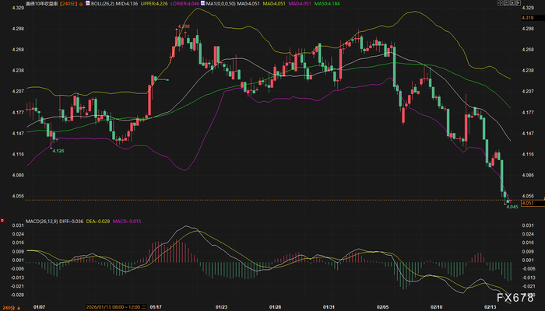Click the 4.045 low price annotation

pos(512,207)
